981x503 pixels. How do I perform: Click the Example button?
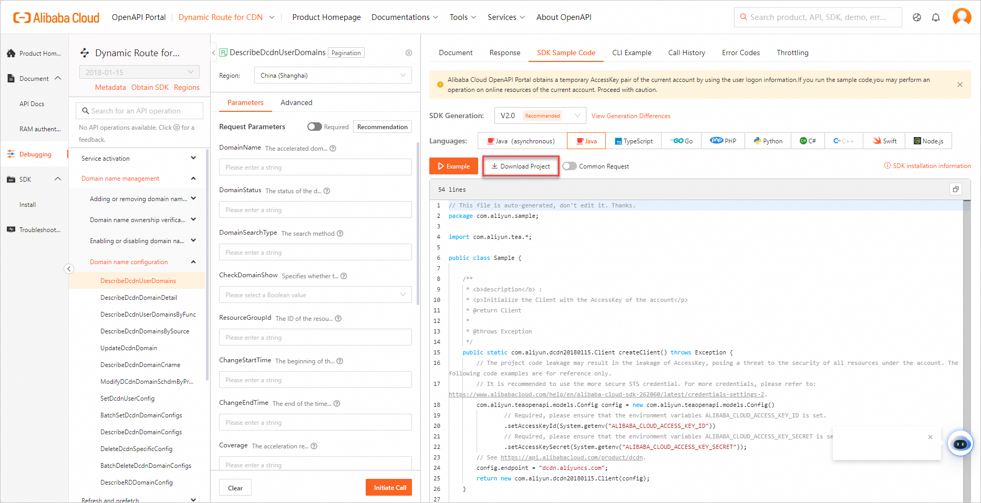[x=453, y=166]
